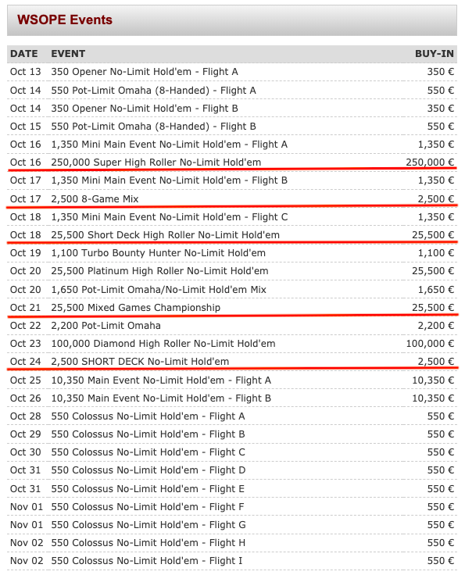Viewport: 465px width, 575px height.
Task: Click the DATE column header
Action: click(24, 54)
